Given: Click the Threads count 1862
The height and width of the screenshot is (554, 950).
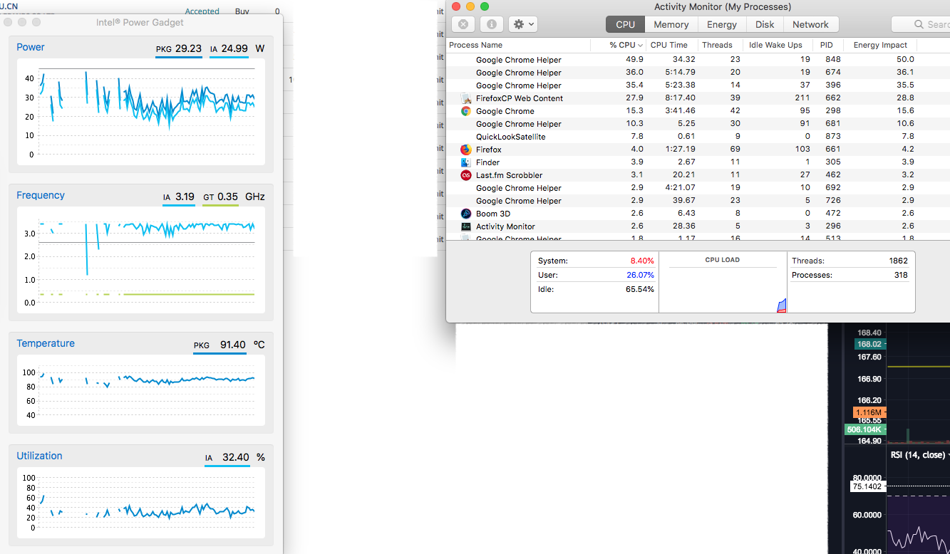Looking at the screenshot, I should point(898,261).
